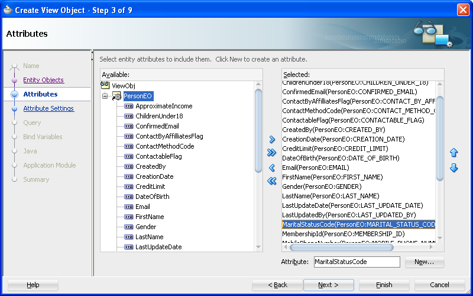Select MembershipId(PersonEO:MEMBERSHIP_ID) in Selected list
This screenshot has width=473, height=296.
pyautogui.click(x=358, y=234)
